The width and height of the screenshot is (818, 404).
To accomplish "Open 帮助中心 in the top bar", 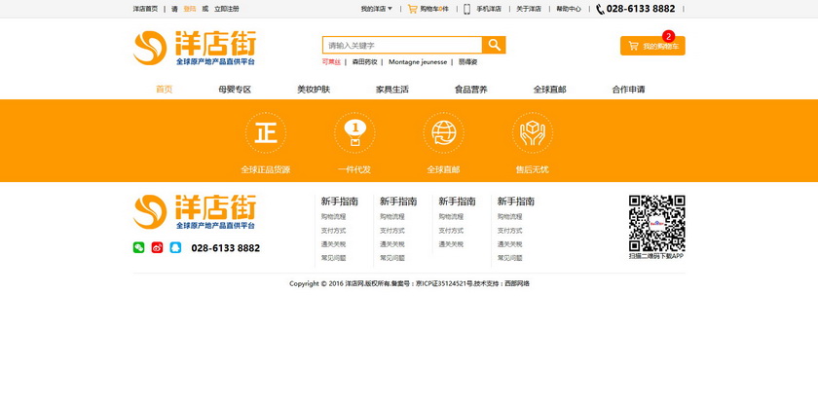I will pyautogui.click(x=569, y=9).
